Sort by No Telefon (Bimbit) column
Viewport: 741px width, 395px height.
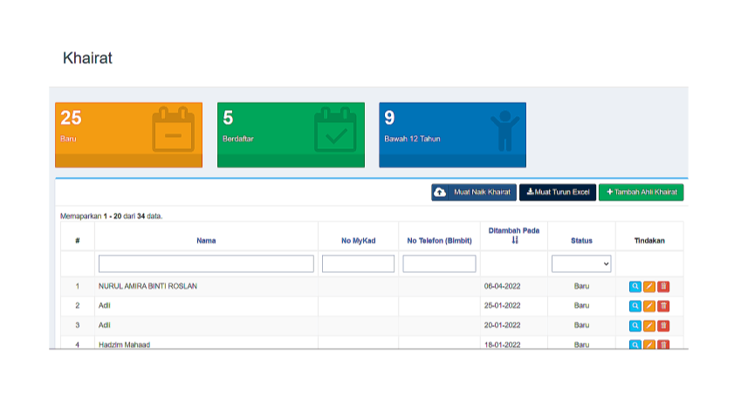click(440, 241)
